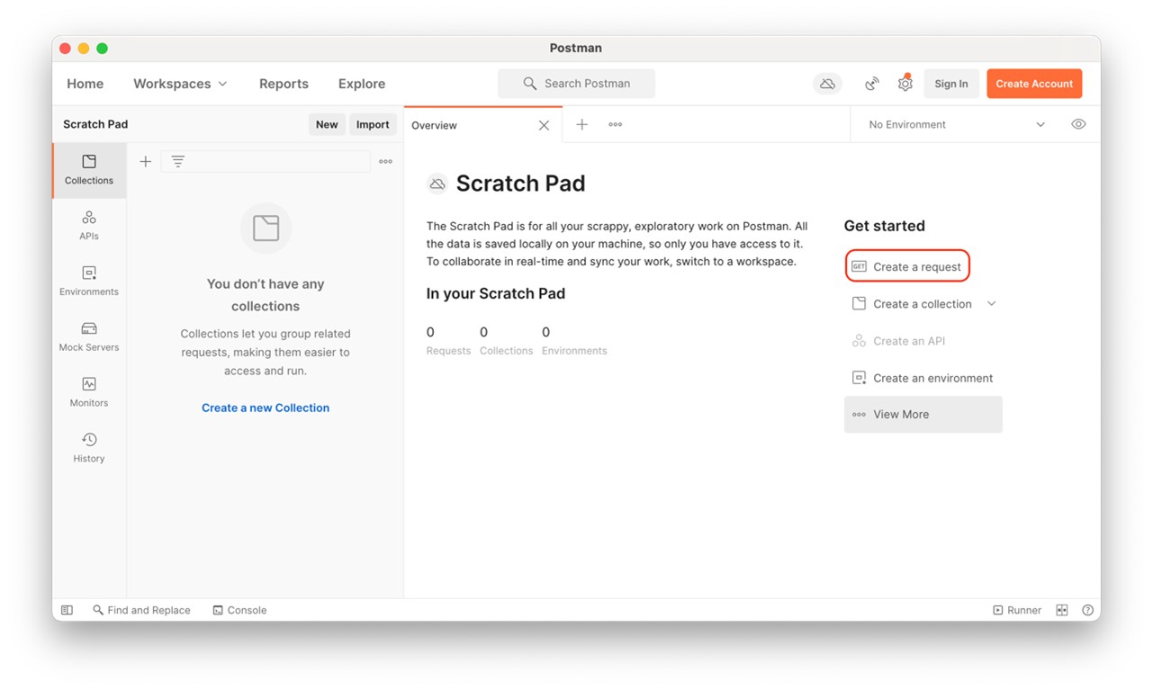Go to the Explore menu item
The height and width of the screenshot is (690, 1153).
point(361,84)
